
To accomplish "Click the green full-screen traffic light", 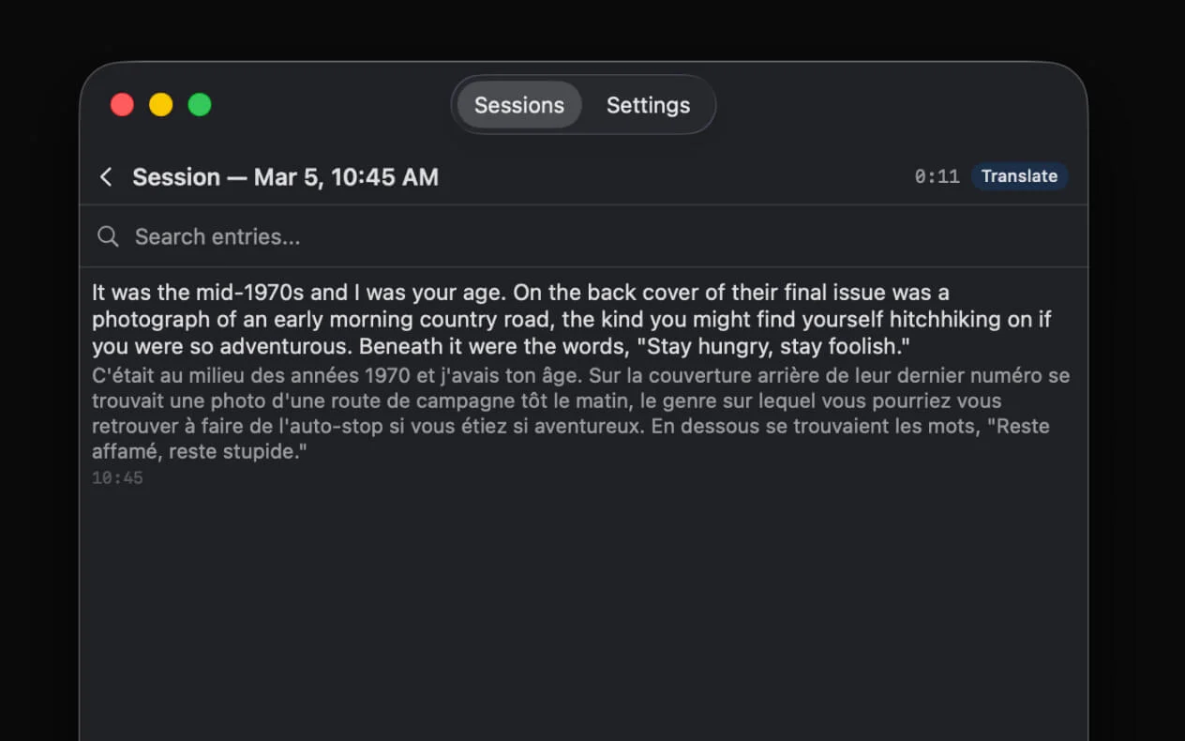I will [x=200, y=104].
